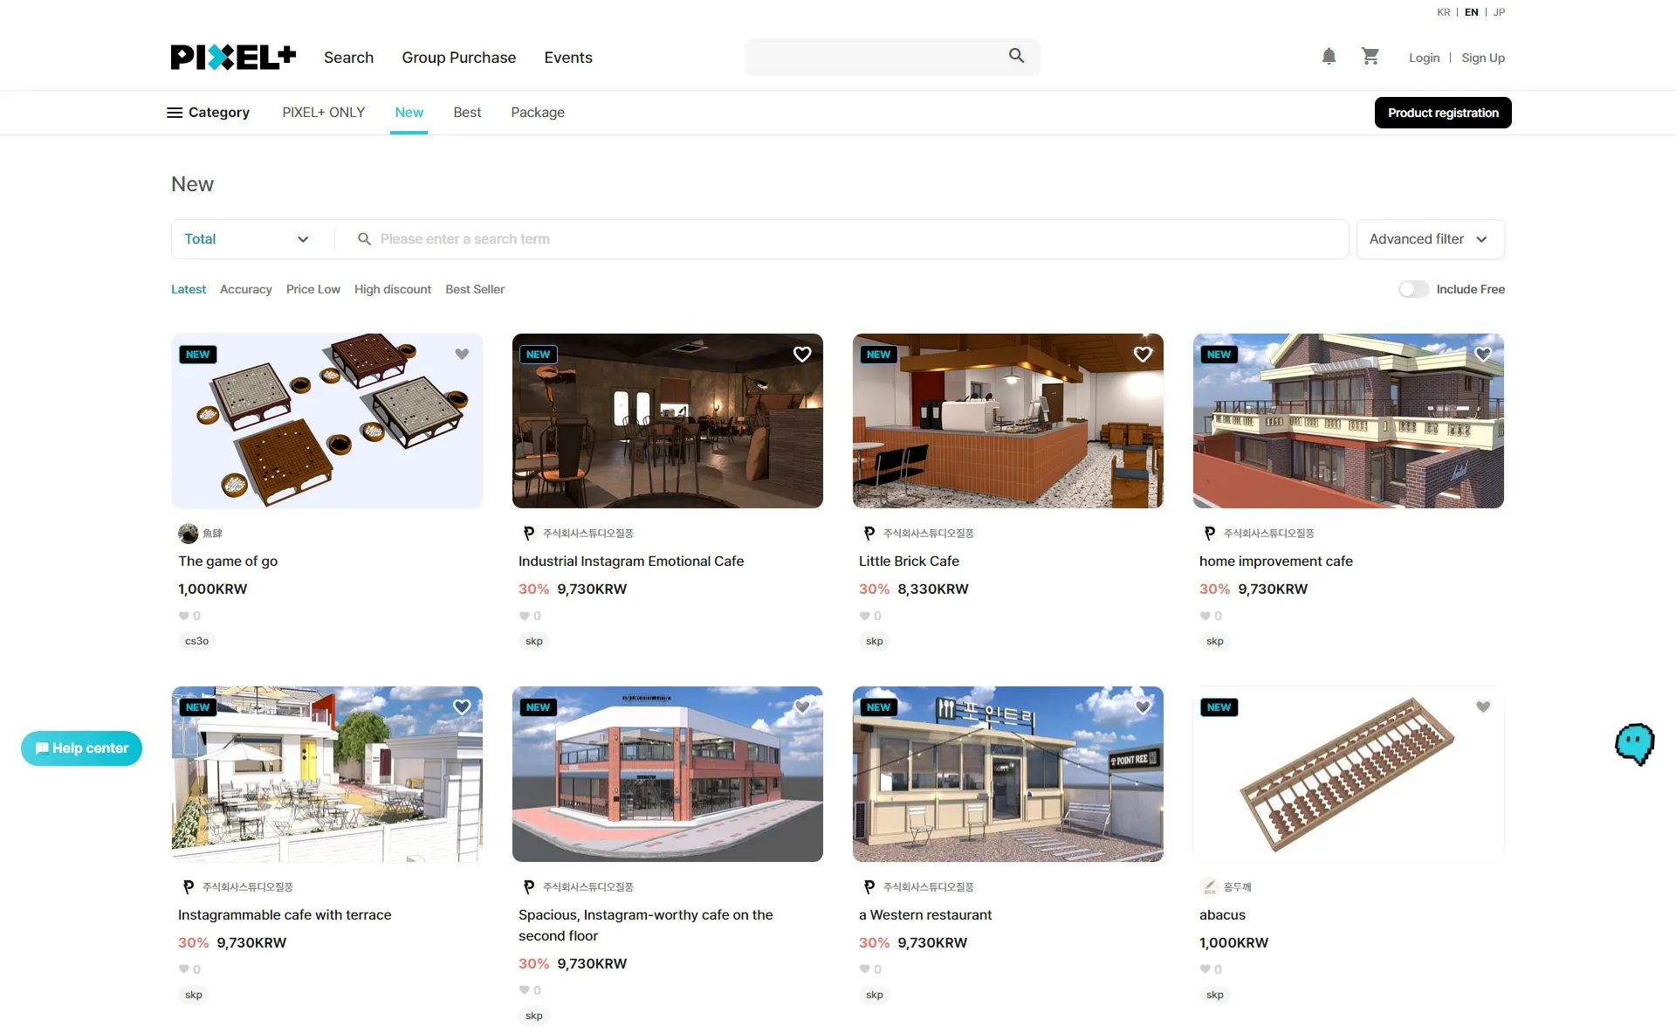
Task: Click the Product registration button
Action: 1442,113
